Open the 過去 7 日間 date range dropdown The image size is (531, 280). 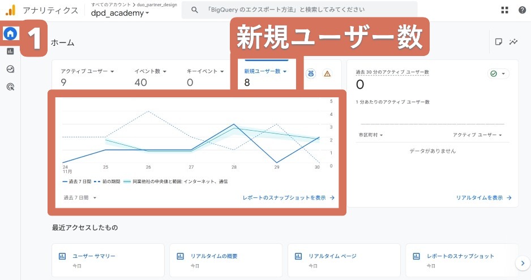[80, 198]
